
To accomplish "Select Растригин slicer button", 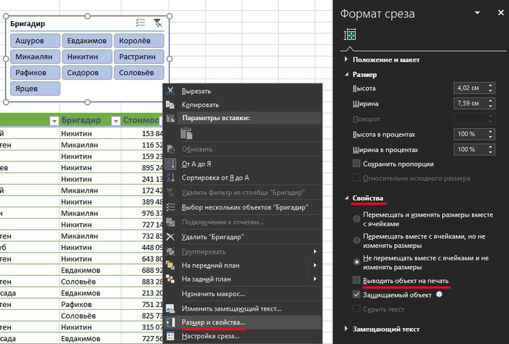I will [x=139, y=57].
